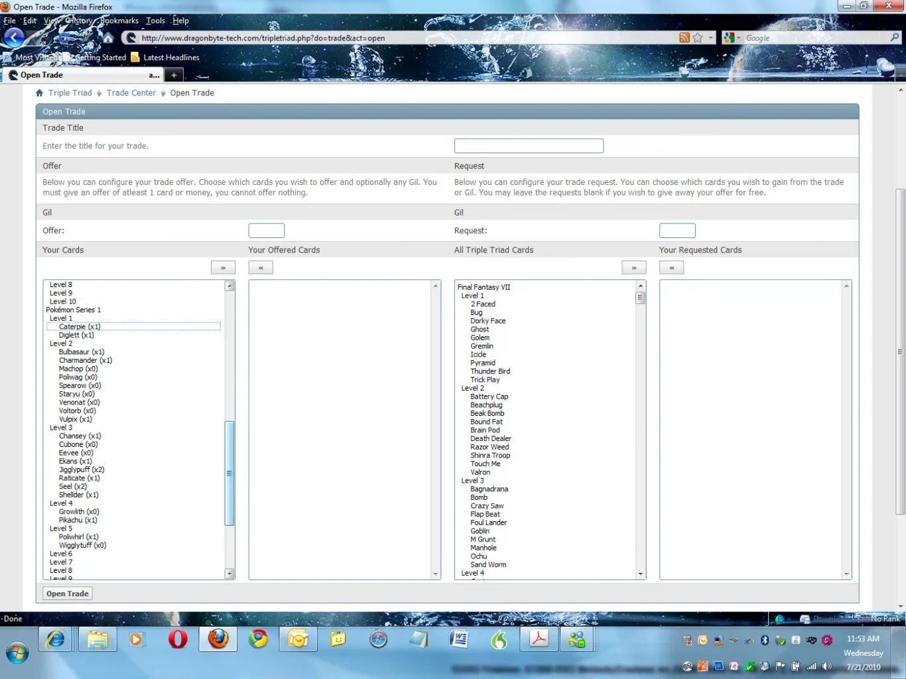The width and height of the screenshot is (906, 679).
Task: Open the bookmark star dropdown arrow
Action: coord(710,38)
